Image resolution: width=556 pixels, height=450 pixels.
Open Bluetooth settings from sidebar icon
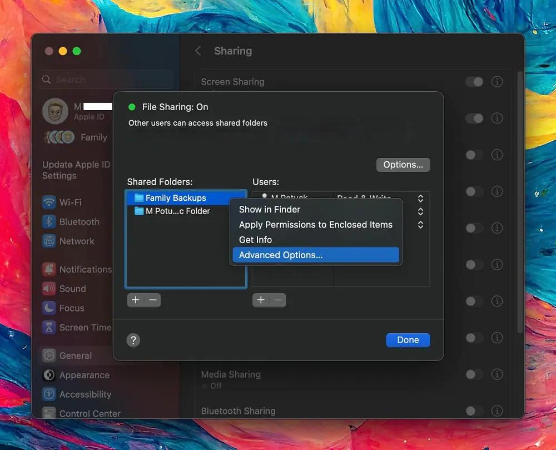point(49,222)
